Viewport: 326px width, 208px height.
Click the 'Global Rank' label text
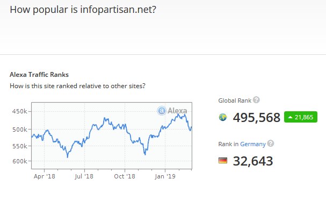pyautogui.click(x=235, y=101)
